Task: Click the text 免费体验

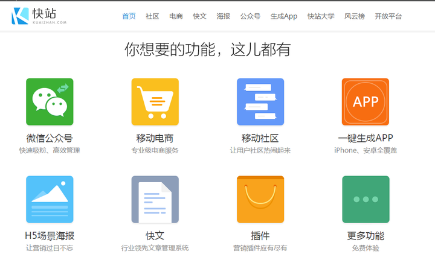Action: point(366,248)
